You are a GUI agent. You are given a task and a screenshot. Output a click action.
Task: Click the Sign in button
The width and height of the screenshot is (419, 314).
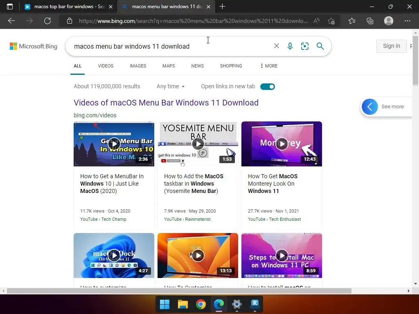click(x=392, y=46)
